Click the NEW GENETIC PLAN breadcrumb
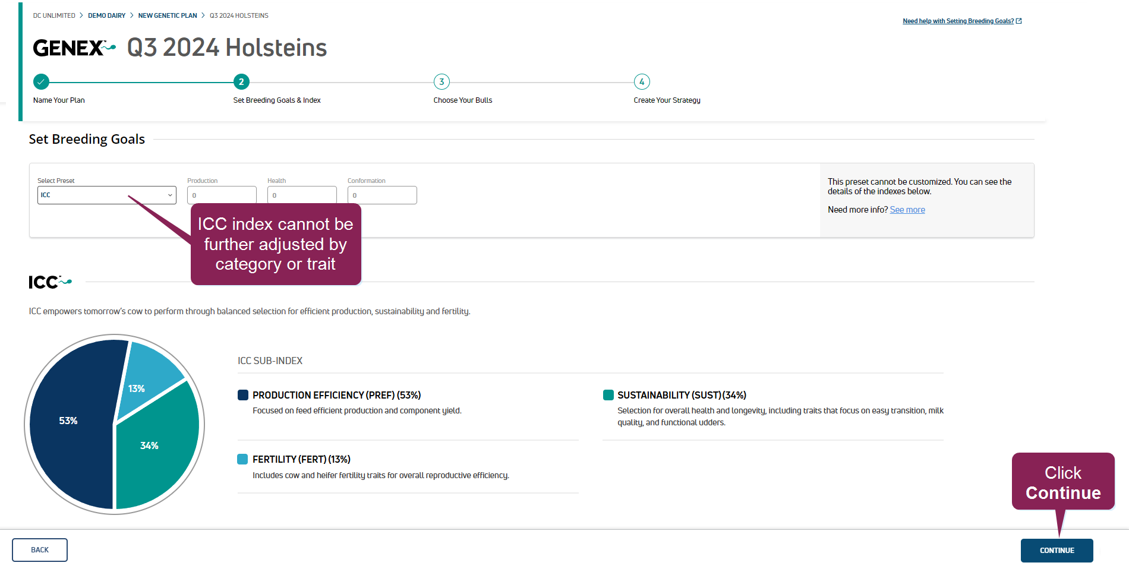This screenshot has height=572, width=1129. 168,15
